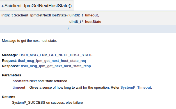Click the uint8_t * type in prototype

click(76, 22)
